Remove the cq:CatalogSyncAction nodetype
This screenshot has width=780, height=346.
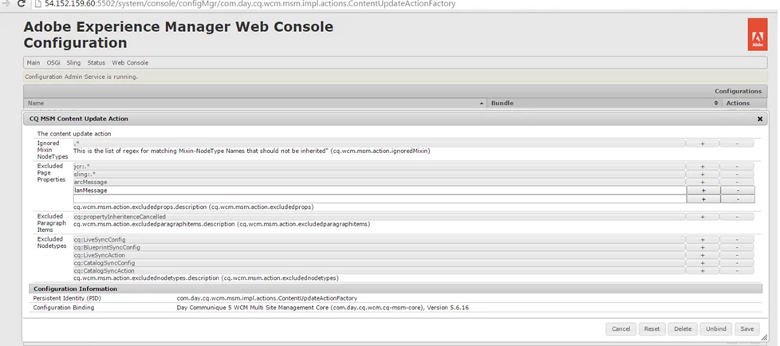(x=737, y=271)
